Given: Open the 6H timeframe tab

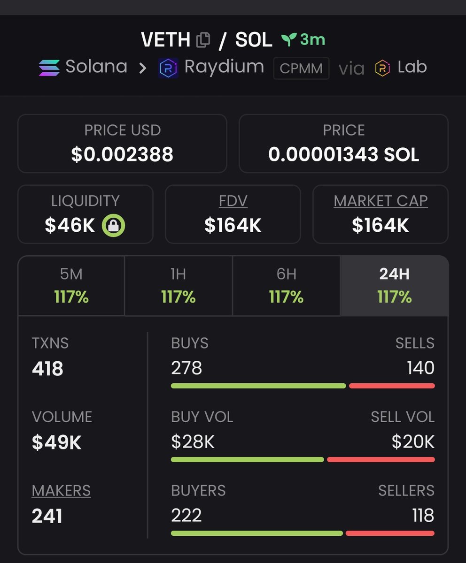Looking at the screenshot, I should pyautogui.click(x=286, y=286).
